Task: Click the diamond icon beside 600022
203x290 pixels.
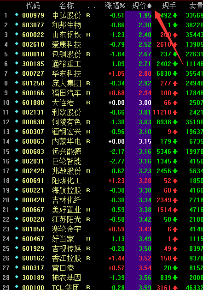Action: click(17, 34)
